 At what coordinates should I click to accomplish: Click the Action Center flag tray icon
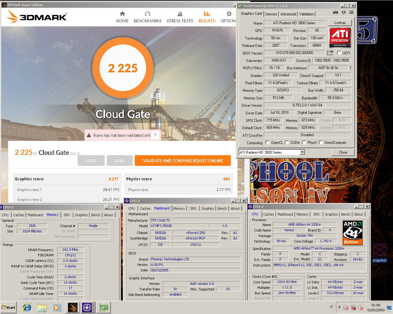point(346,308)
